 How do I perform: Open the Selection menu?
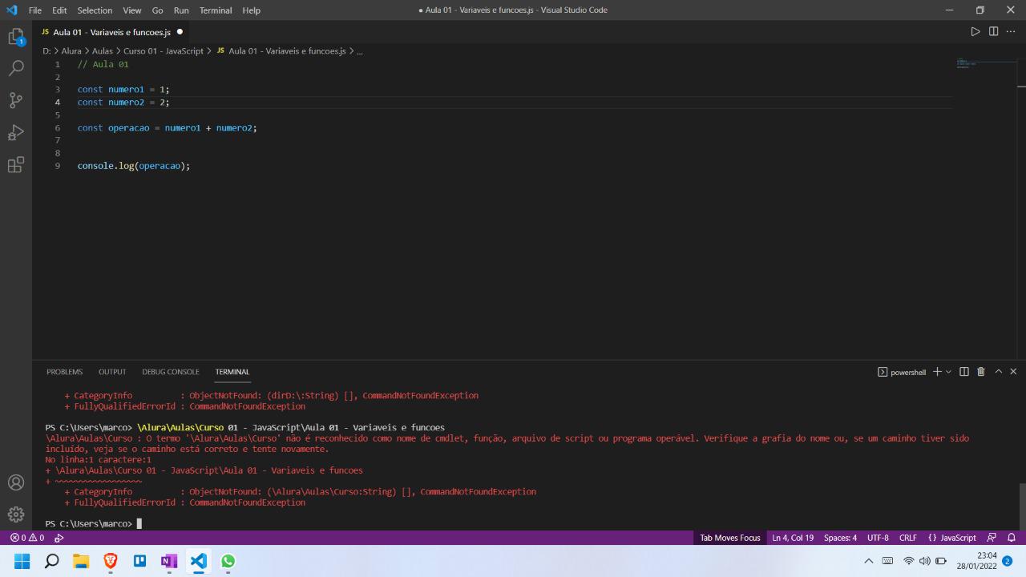(x=95, y=10)
